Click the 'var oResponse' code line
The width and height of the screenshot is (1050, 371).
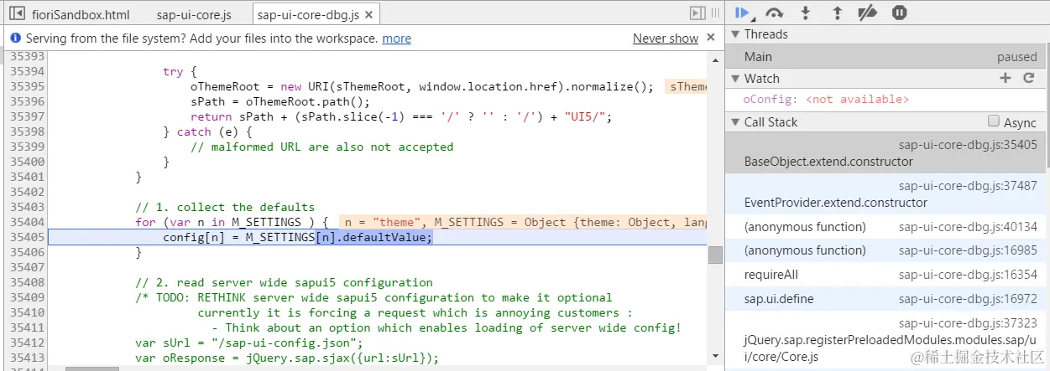287,358
